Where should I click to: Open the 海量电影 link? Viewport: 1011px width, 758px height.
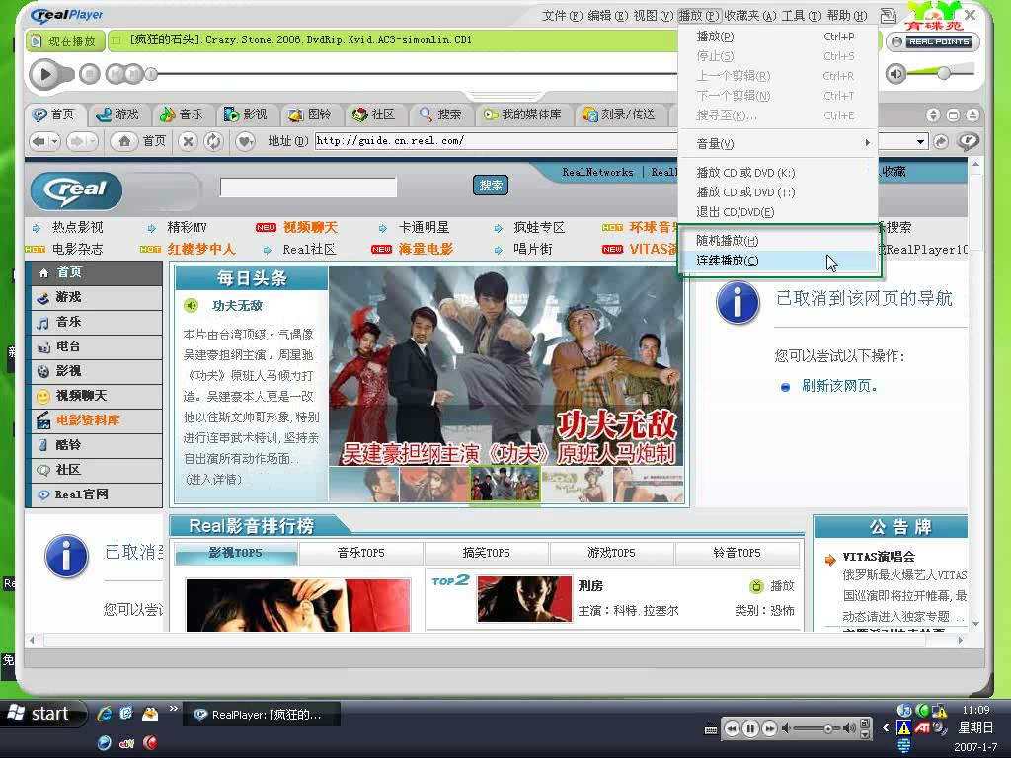coord(426,249)
